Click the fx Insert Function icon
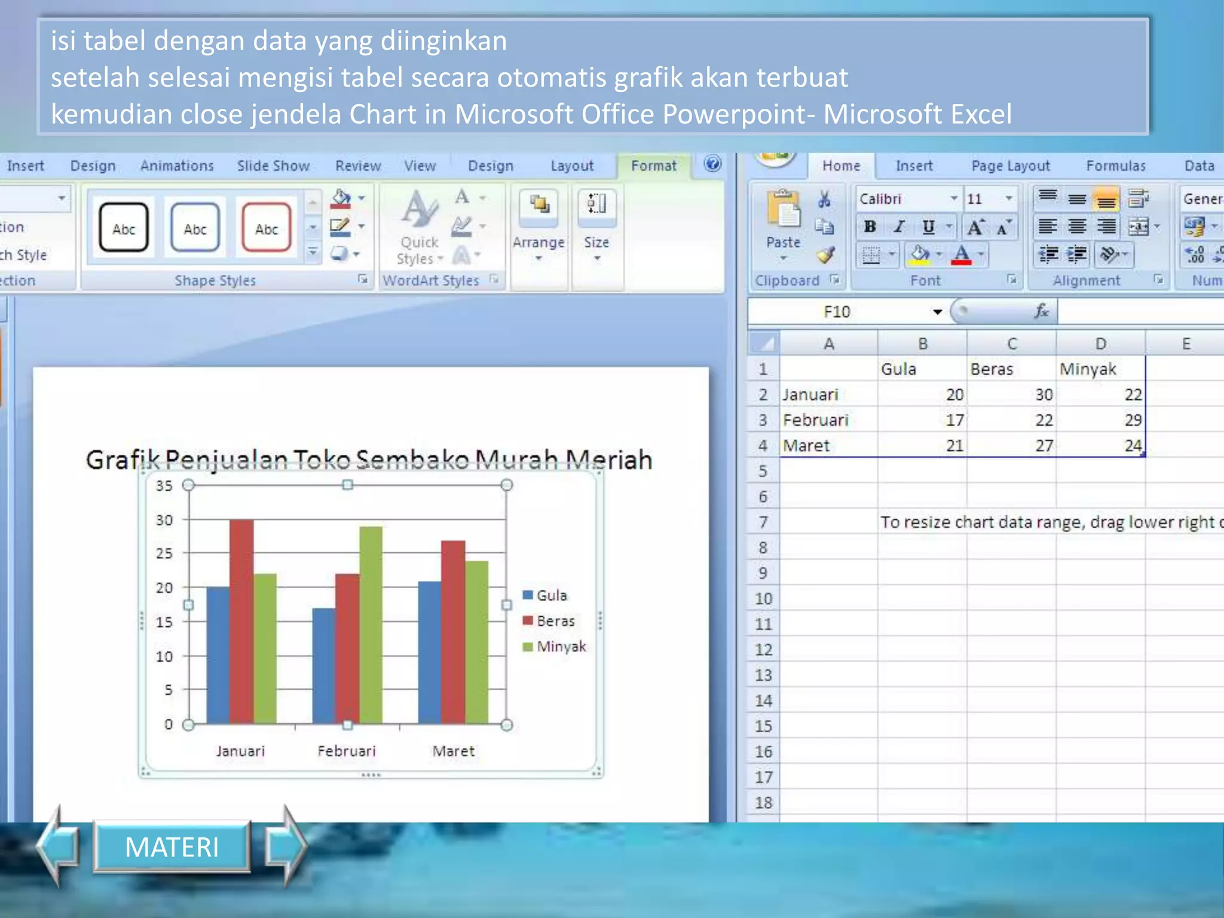 (x=1041, y=311)
